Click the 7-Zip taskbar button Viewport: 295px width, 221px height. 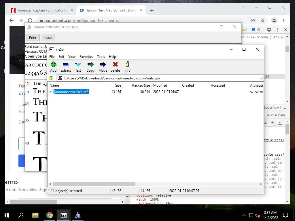point(64,215)
